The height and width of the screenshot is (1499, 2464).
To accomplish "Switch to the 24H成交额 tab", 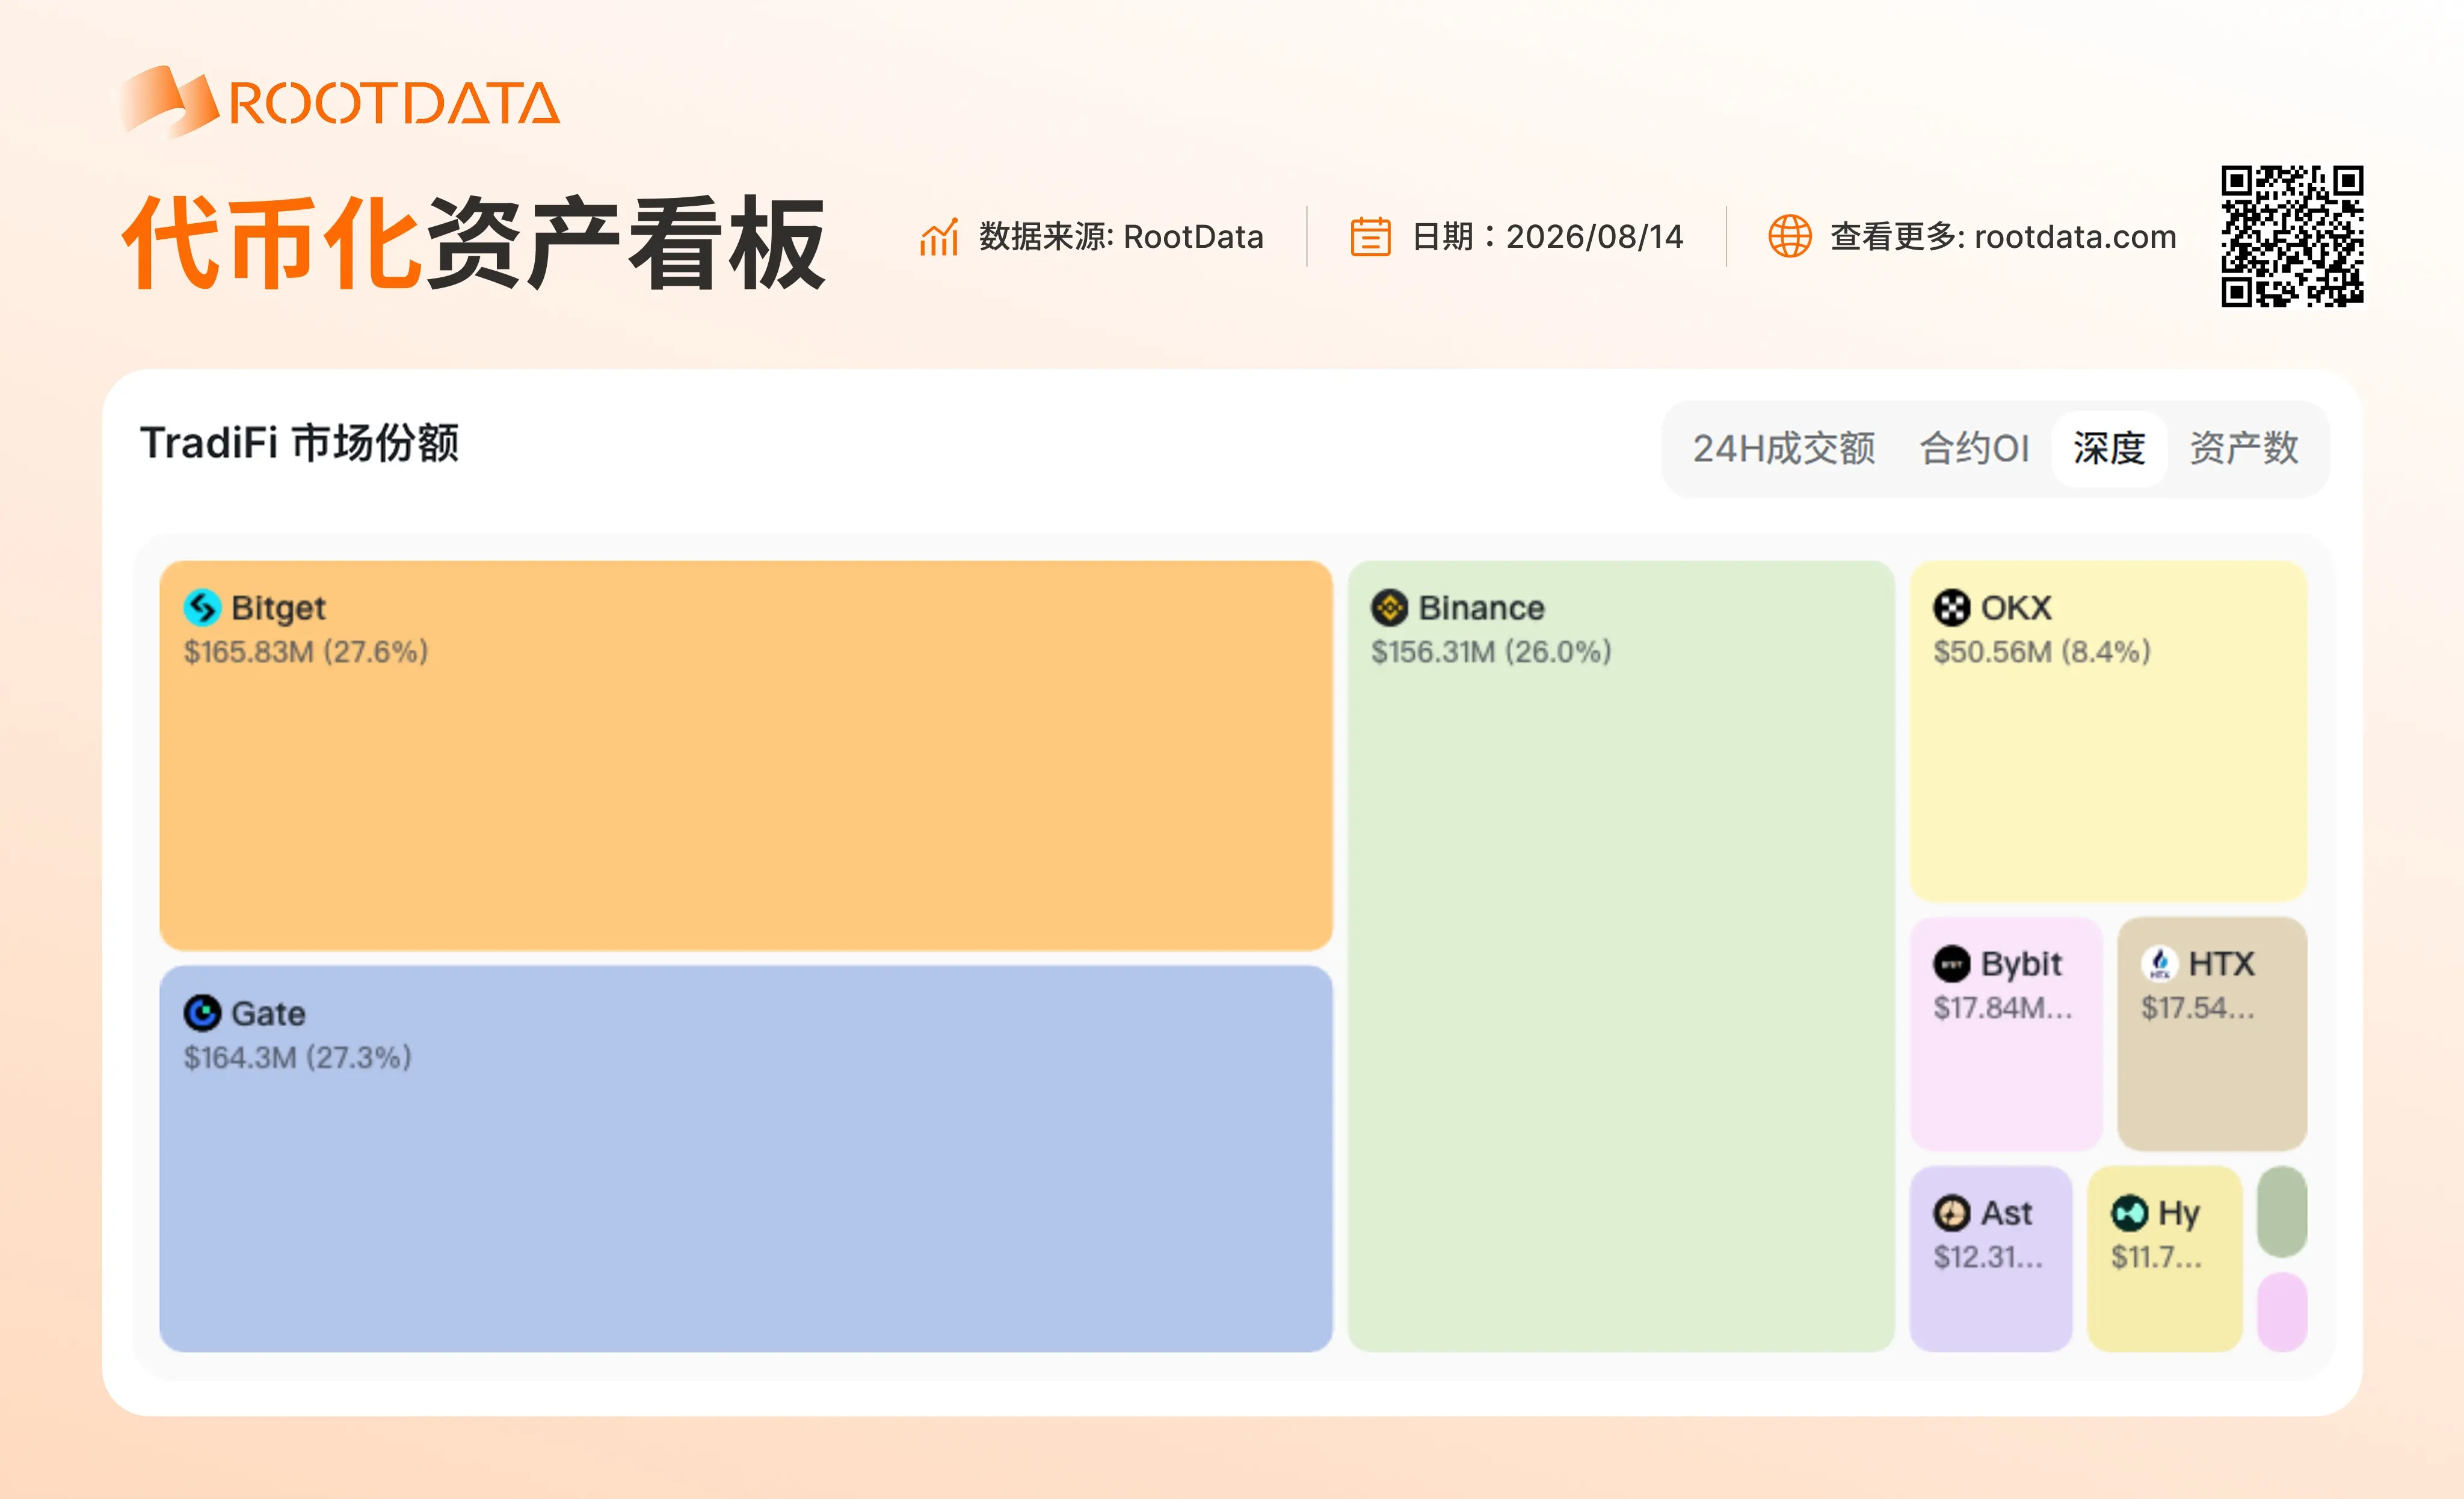I will point(1783,448).
